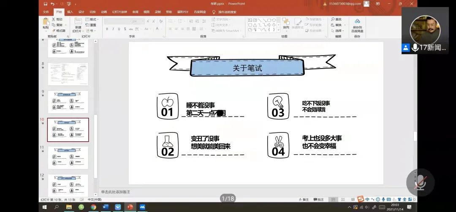This screenshot has height=212, width=456.
Task: Open the 文件 File tab
Action: (x=46, y=12)
